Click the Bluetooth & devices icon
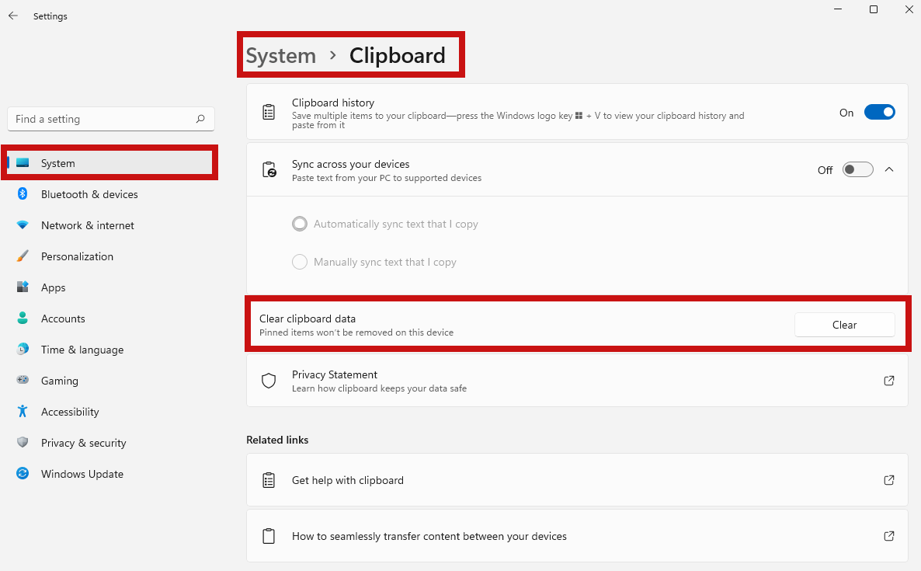Screen dimensions: 921x571 23,194
